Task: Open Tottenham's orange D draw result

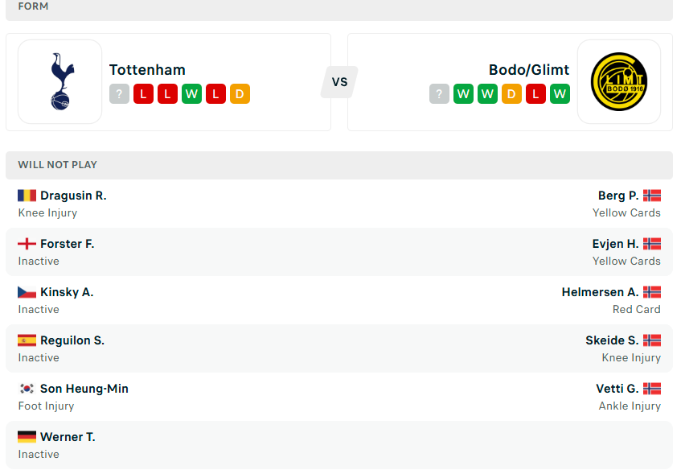Action: 240,94
